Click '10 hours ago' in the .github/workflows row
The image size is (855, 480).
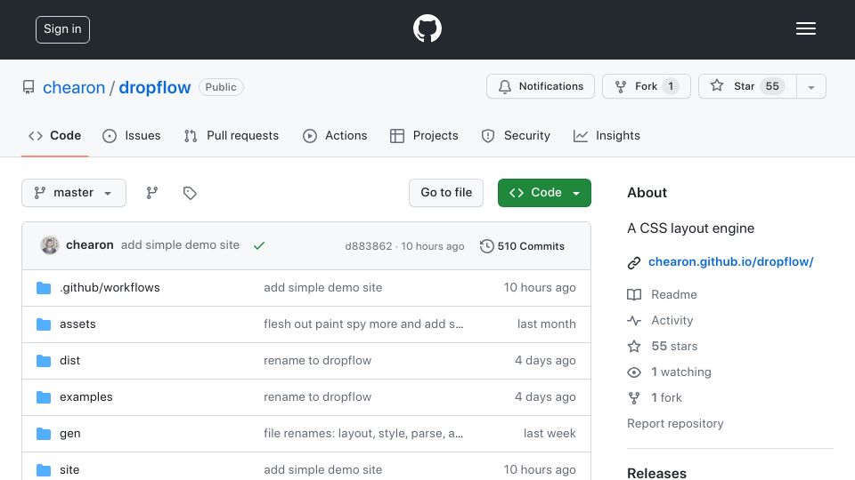[540, 287]
